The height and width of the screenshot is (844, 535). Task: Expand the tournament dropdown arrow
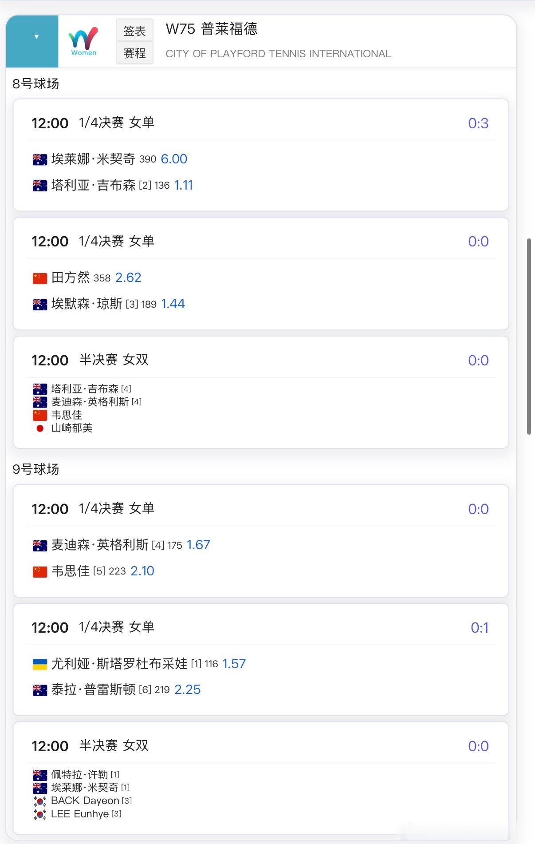pos(36,37)
